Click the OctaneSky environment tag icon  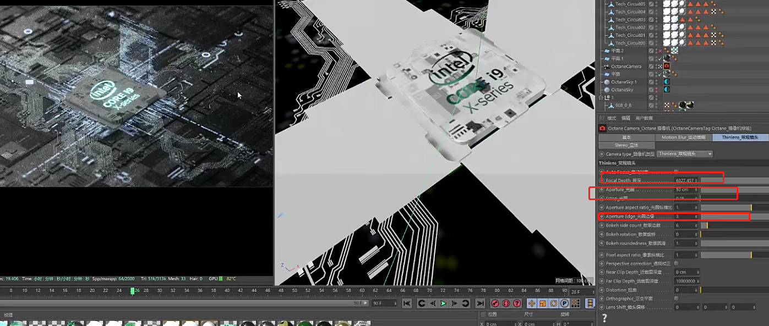tap(667, 90)
